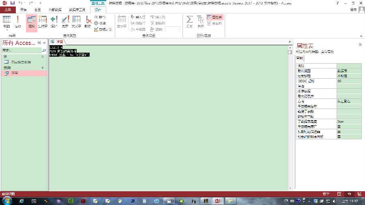This screenshot has width=365, height=205.
Task: Click the Delete query icon
Action: (87, 21)
